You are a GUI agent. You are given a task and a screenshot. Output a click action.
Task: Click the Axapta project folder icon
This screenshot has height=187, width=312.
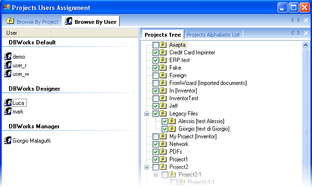163,45
